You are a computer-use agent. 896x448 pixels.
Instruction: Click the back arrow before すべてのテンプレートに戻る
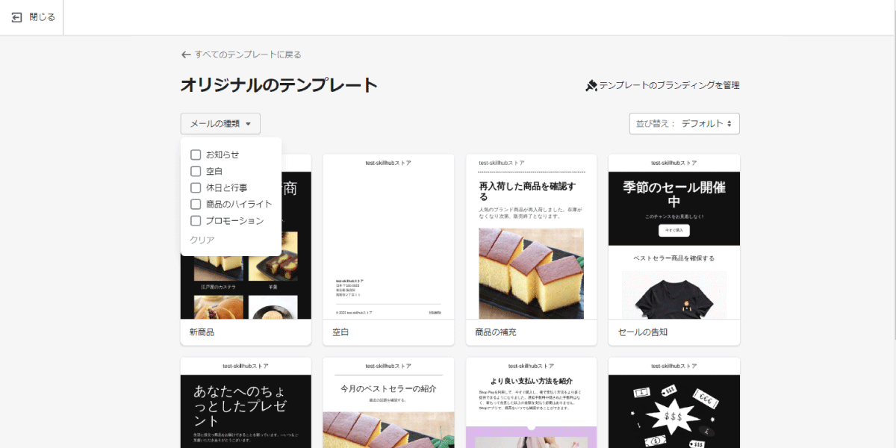pos(186,55)
